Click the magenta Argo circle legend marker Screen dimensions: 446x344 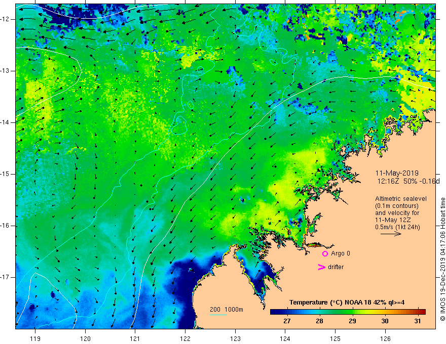pyautogui.click(x=325, y=254)
